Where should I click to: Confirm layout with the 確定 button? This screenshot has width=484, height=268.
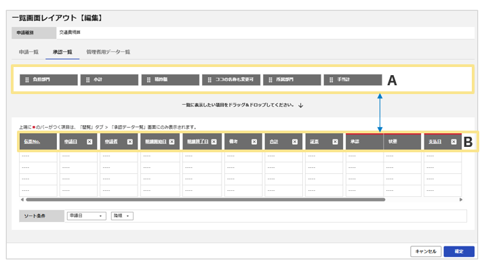click(x=459, y=251)
